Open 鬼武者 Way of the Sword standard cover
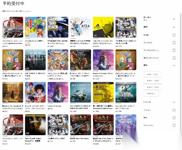 [x=80, y=125]
